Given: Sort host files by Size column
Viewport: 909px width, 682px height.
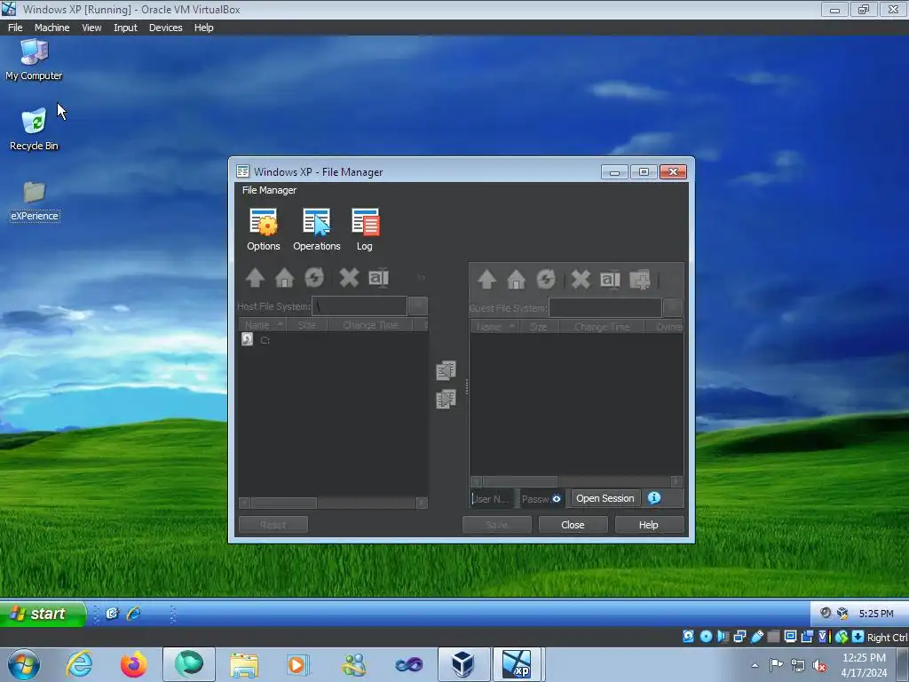Looking at the screenshot, I should click(306, 325).
